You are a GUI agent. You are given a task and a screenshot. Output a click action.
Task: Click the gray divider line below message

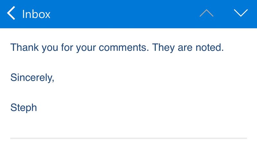pos(128,138)
